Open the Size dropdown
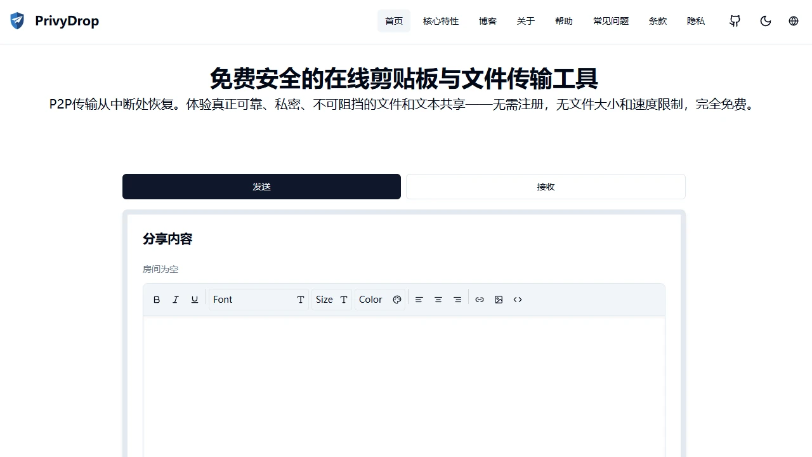The width and height of the screenshot is (812, 457). click(x=332, y=300)
